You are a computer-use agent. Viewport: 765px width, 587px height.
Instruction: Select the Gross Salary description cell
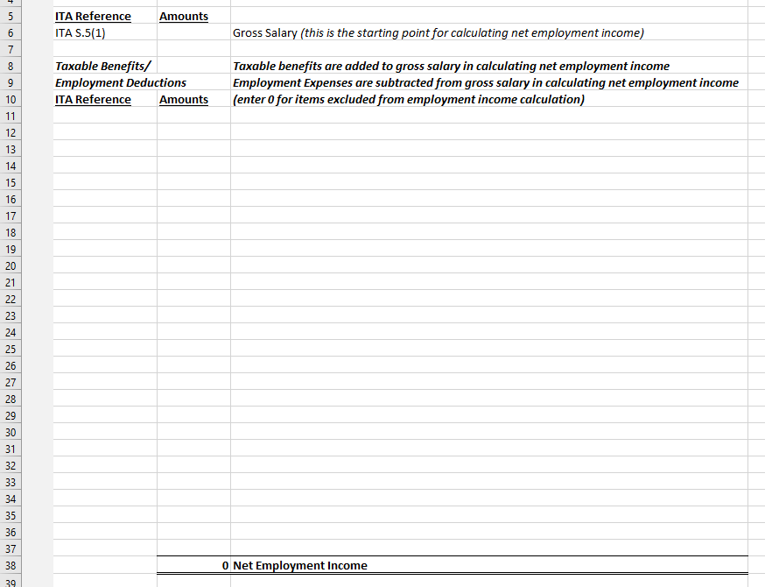click(x=489, y=32)
